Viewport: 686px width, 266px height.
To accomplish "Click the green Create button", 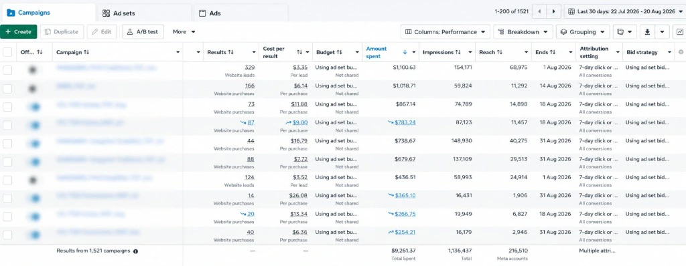I will [x=18, y=32].
